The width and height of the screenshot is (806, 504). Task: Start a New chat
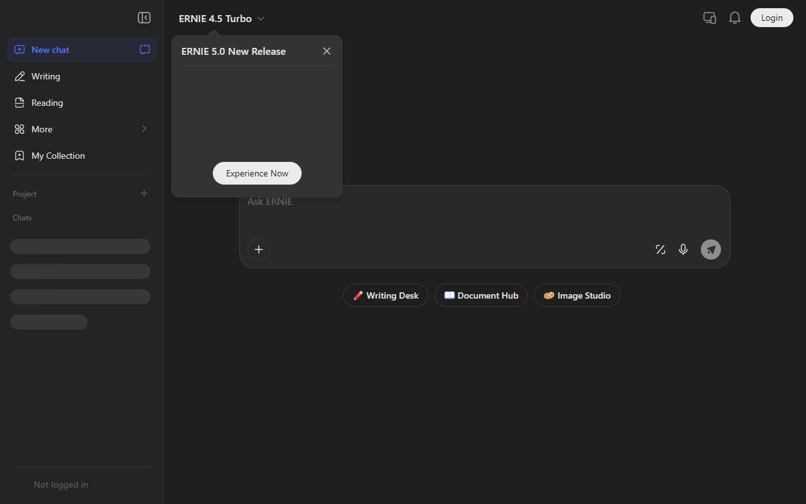[x=50, y=49]
